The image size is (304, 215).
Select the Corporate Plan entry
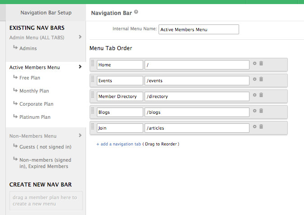point(36,104)
